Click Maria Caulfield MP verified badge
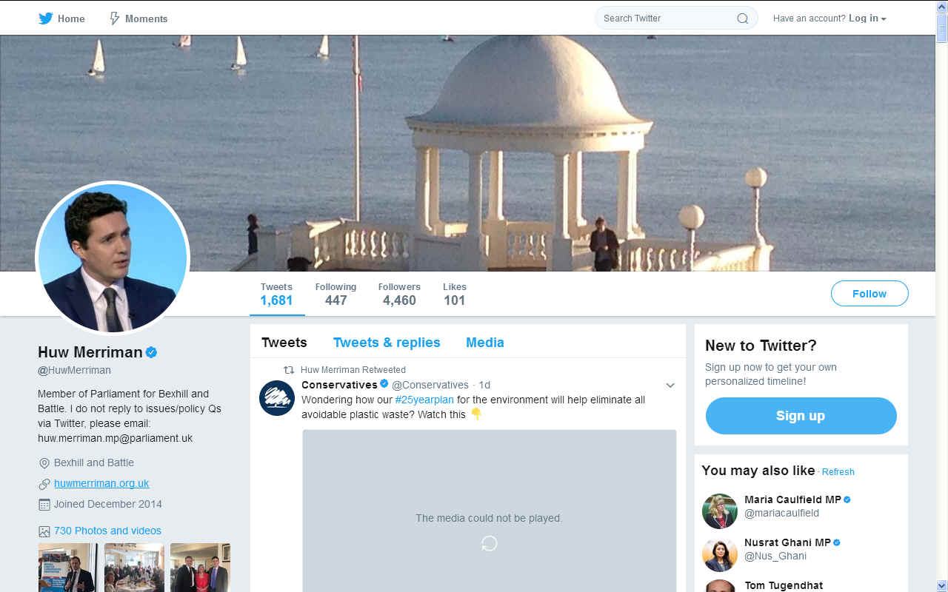Screen dimensions: 948x592 pos(847,499)
